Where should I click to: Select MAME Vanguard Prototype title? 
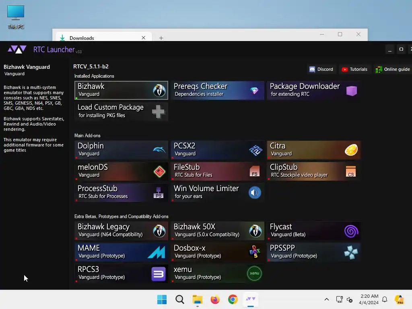point(89,248)
